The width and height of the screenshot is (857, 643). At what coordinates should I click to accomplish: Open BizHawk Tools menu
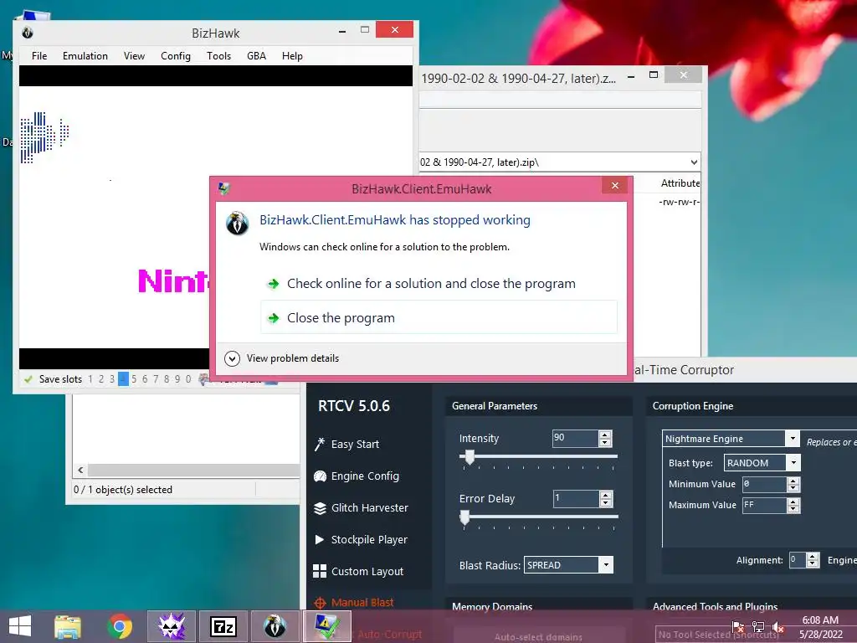click(218, 56)
